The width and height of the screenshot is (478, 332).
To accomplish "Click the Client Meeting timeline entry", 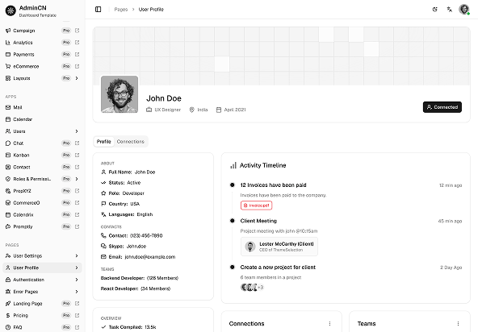I will click(x=258, y=221).
